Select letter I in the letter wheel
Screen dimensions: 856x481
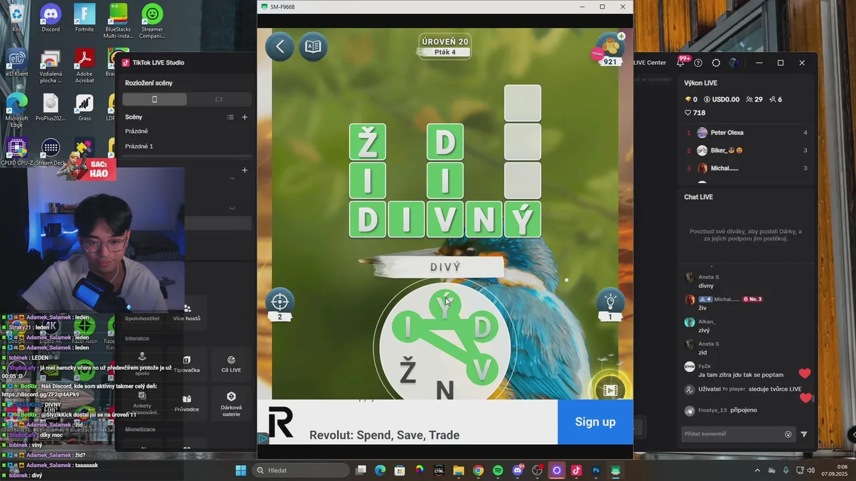(x=408, y=328)
